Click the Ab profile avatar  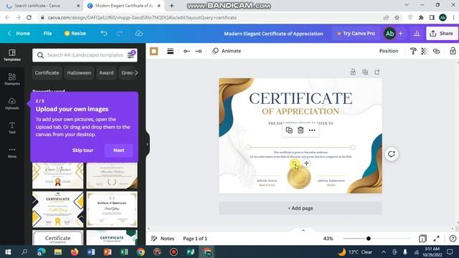pyautogui.click(x=389, y=34)
